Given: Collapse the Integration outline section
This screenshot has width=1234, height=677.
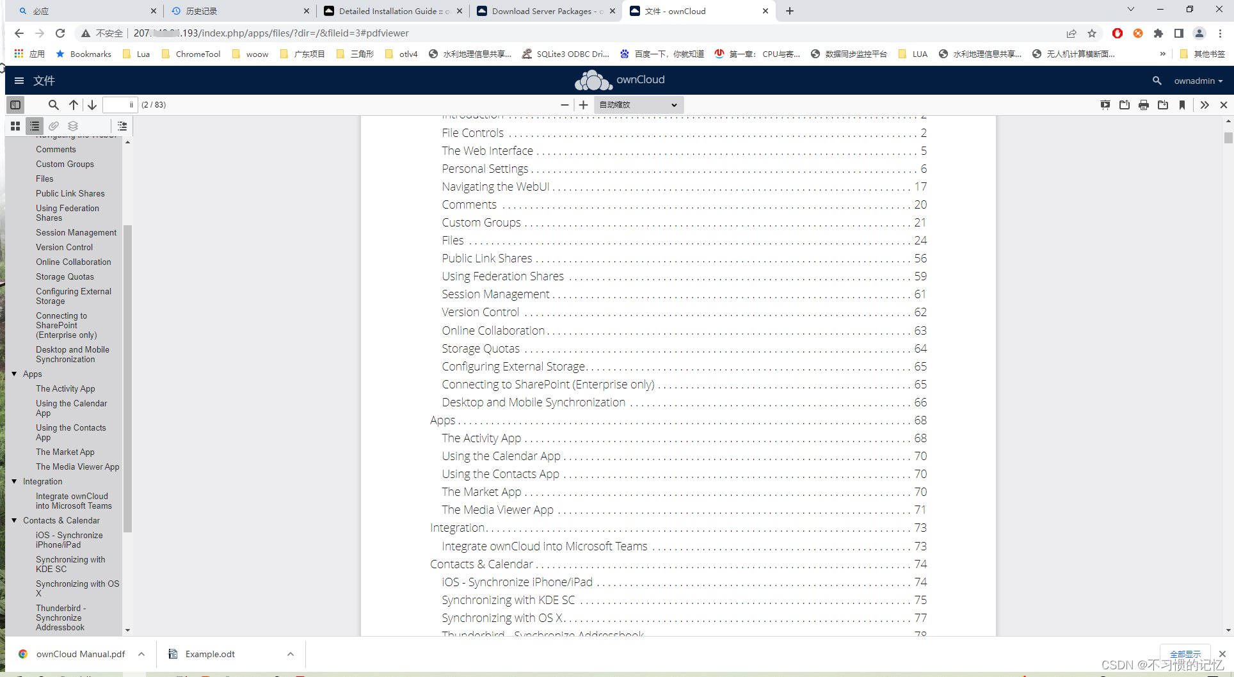Looking at the screenshot, I should coord(14,481).
